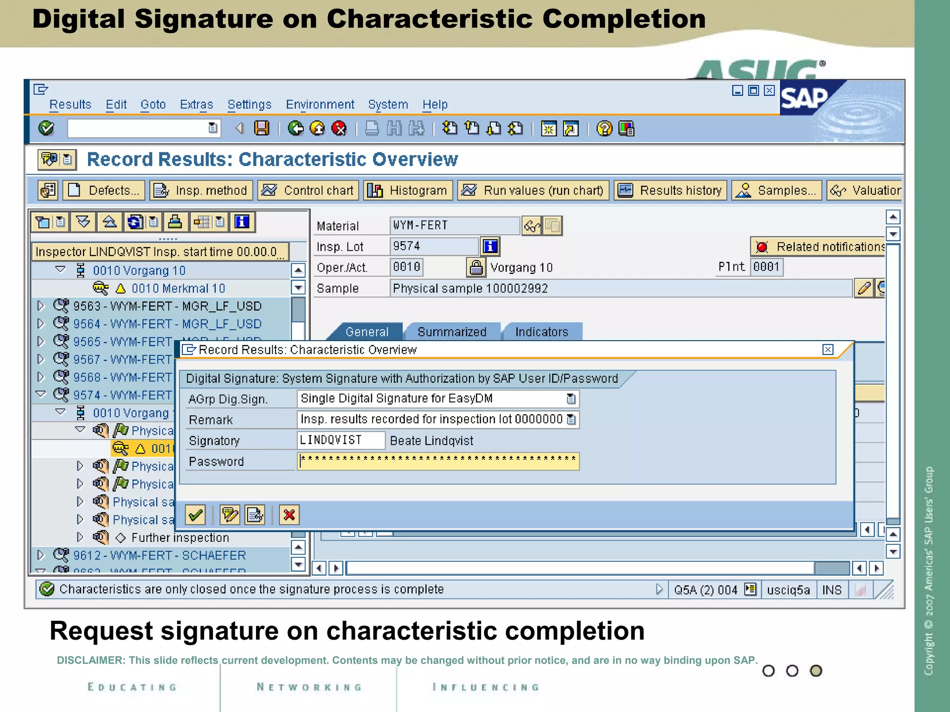The width and height of the screenshot is (950, 712).
Task: Click the green checkmark Enter icon in toolbar
Action: 46,128
